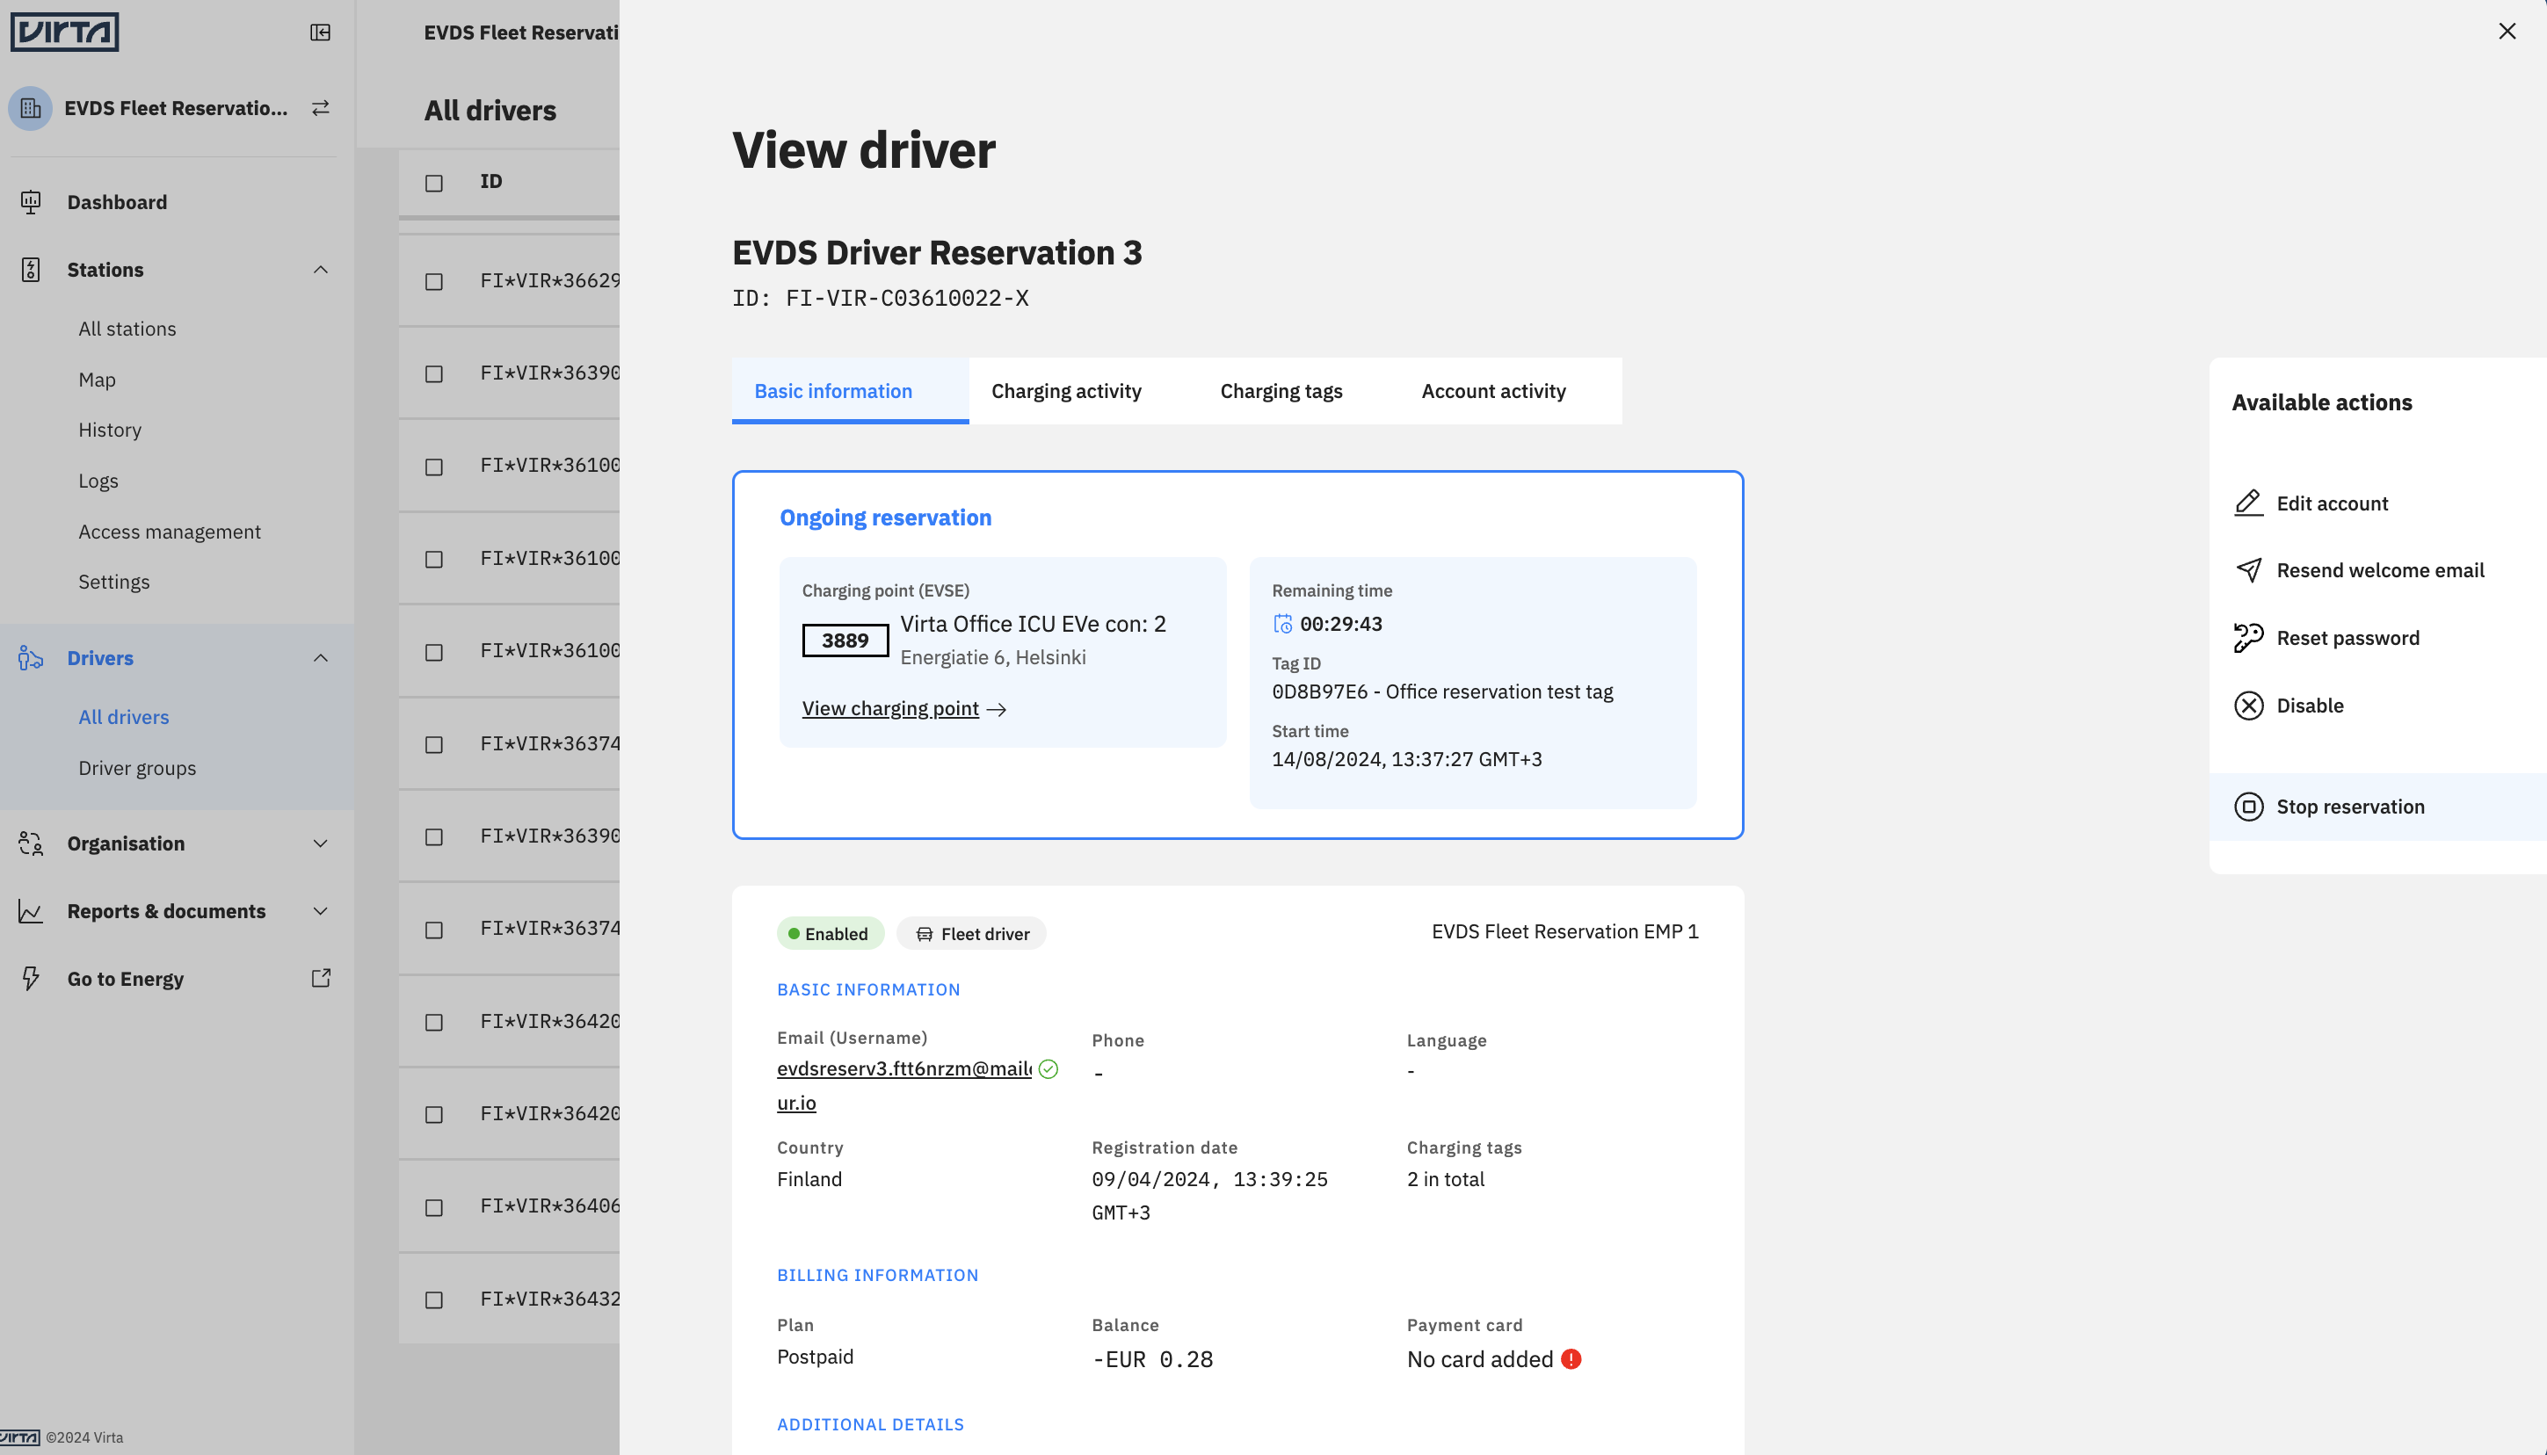Click the Organisation people icon
Screen dimensions: 2547x1455
pyautogui.click(x=31, y=843)
